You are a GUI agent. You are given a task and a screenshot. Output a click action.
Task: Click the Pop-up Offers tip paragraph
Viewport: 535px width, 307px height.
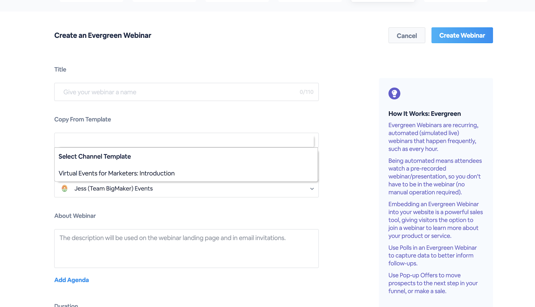pos(433,283)
